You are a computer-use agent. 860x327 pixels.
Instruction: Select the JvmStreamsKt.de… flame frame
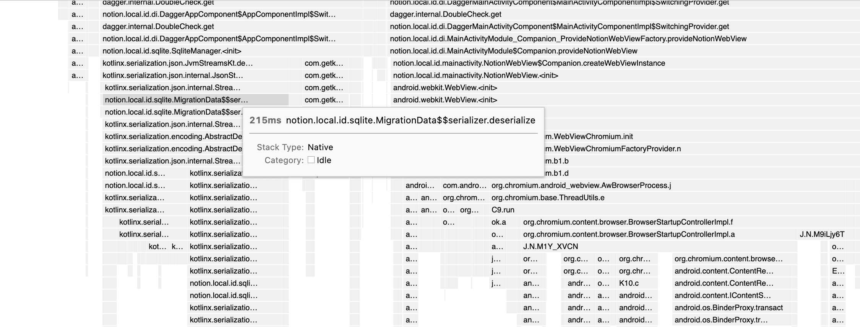(178, 63)
